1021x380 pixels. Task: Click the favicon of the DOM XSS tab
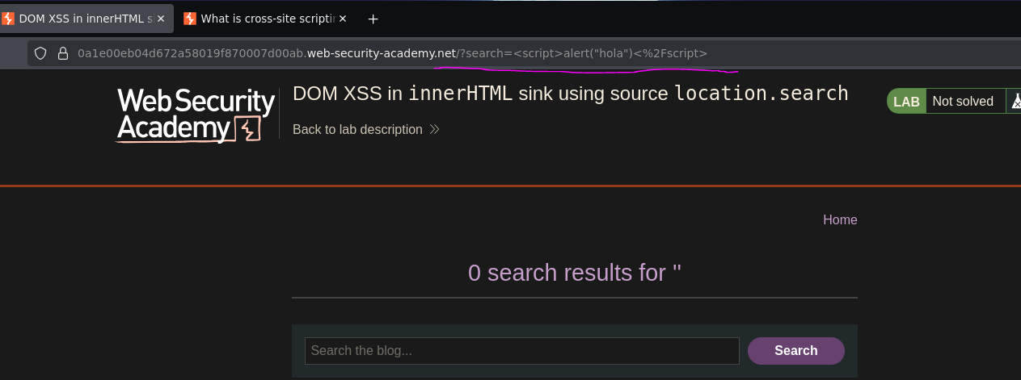pos(8,19)
